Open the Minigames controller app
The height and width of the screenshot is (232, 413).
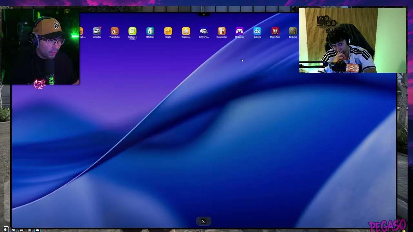click(239, 31)
